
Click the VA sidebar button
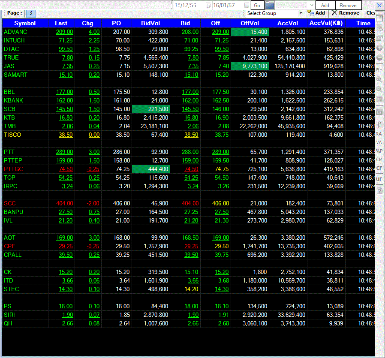pyautogui.click(x=379, y=142)
